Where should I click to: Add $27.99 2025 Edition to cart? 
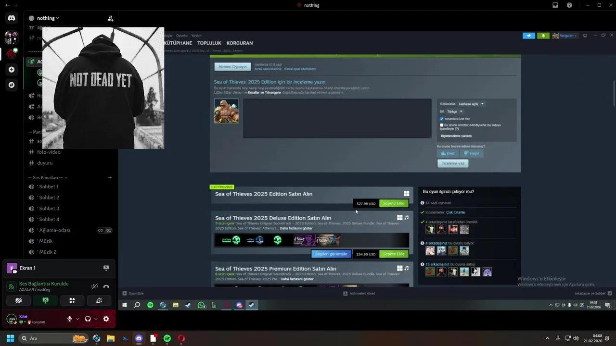point(394,203)
